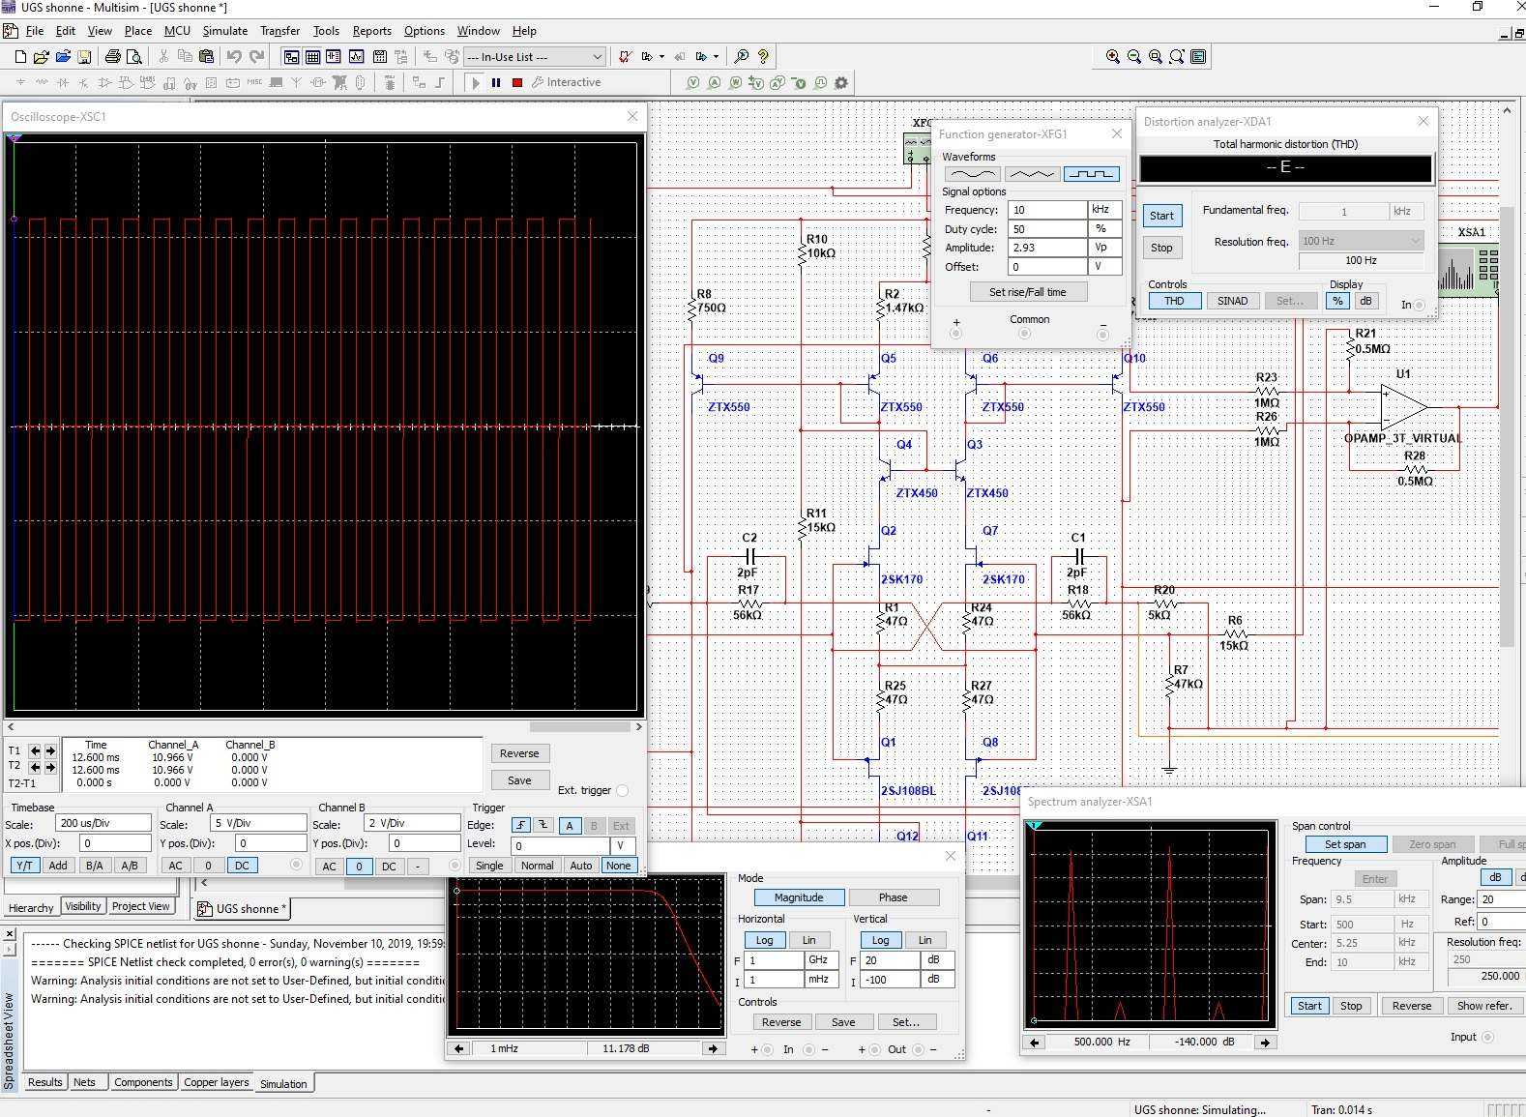Select rising edge trigger on oscilloscope
Viewport: 1526px width, 1117px height.
point(521,826)
